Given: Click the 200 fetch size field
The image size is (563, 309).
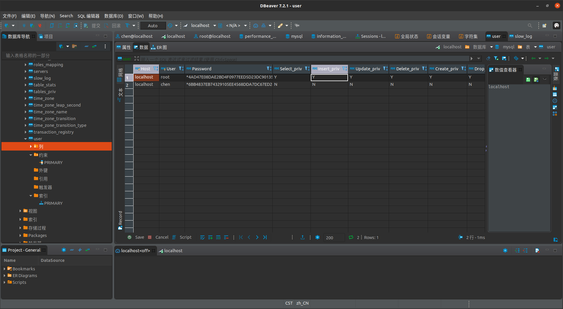Looking at the screenshot, I should click(334, 238).
